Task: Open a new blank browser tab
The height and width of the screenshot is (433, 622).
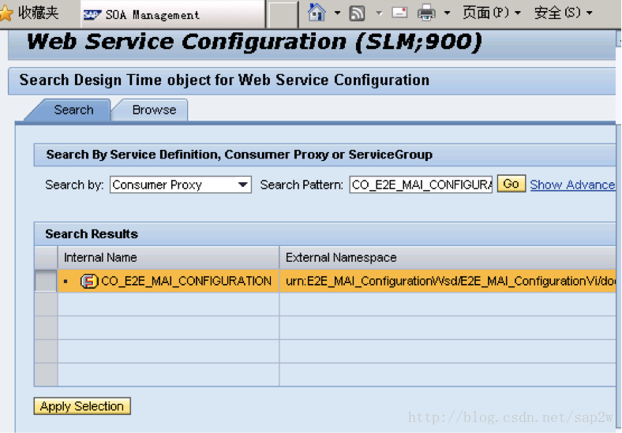Action: click(x=283, y=15)
